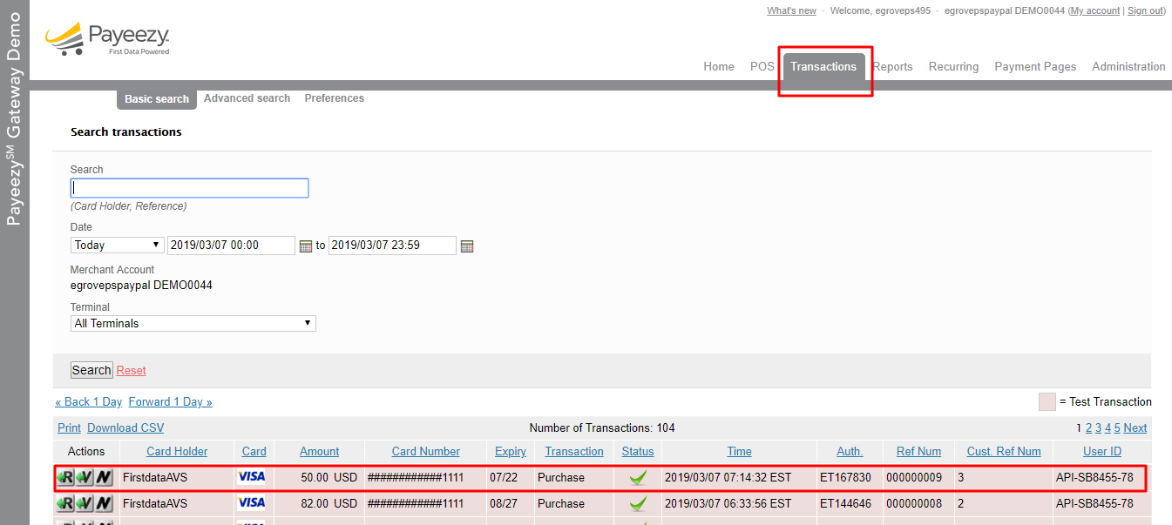Focus the Search text field
This screenshot has width=1172, height=525.
point(189,188)
